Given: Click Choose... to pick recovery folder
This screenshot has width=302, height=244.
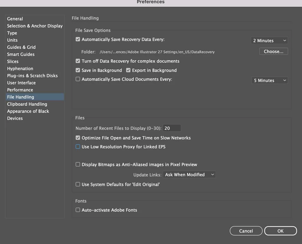Looking at the screenshot, I should click(273, 51).
